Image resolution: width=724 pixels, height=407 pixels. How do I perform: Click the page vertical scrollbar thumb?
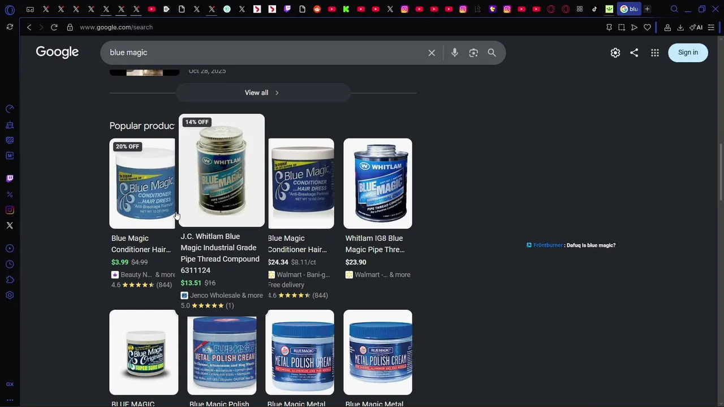click(720, 172)
